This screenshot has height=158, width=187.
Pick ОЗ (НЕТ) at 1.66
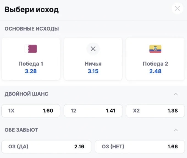point(140,147)
